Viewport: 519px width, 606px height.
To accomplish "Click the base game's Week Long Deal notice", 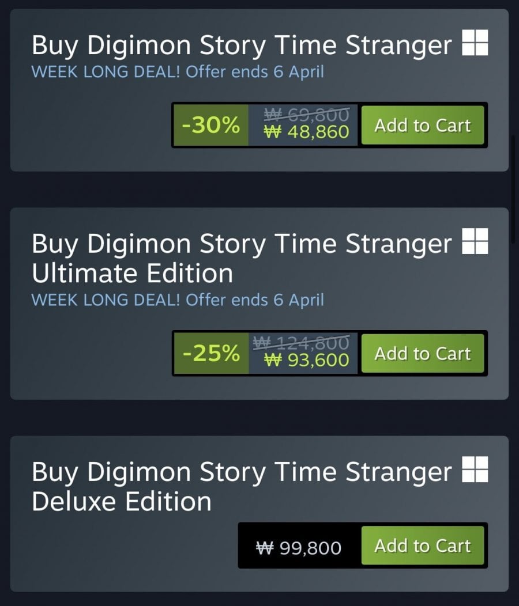I will tap(178, 73).
